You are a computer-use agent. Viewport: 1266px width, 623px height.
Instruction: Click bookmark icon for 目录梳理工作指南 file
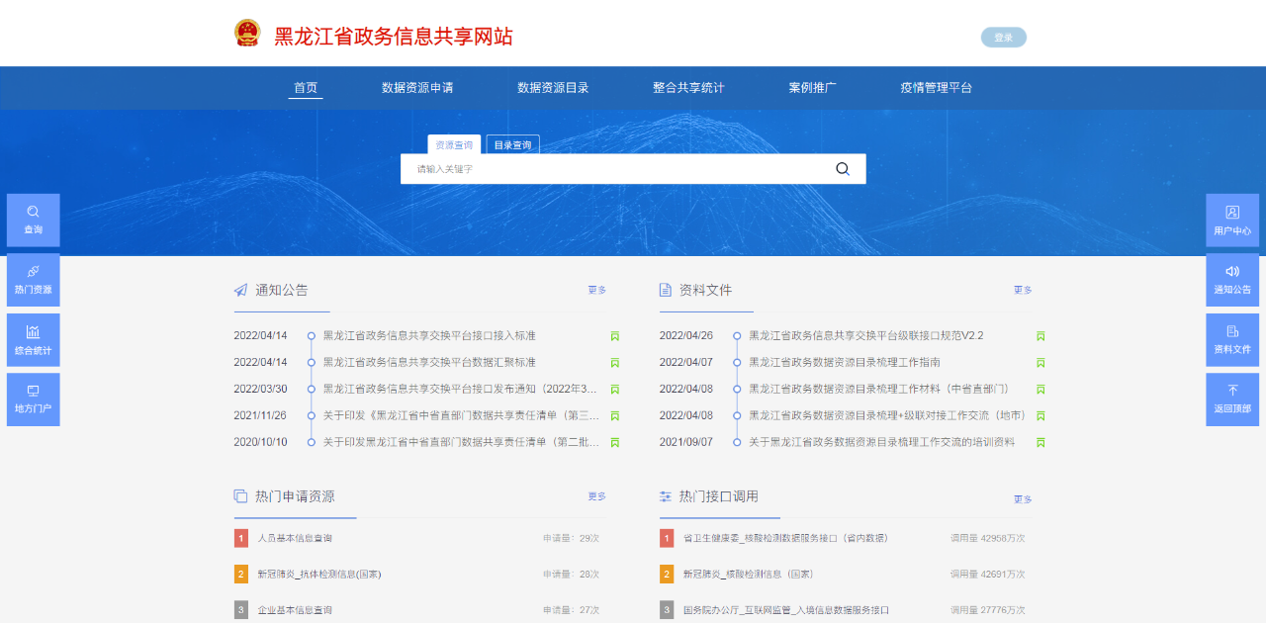point(1040,363)
